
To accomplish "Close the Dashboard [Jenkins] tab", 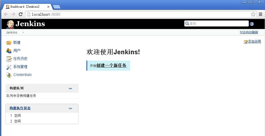I will coord(48,7).
